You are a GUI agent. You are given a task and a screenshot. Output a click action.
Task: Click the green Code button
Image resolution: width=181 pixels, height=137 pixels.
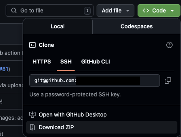(159, 10)
